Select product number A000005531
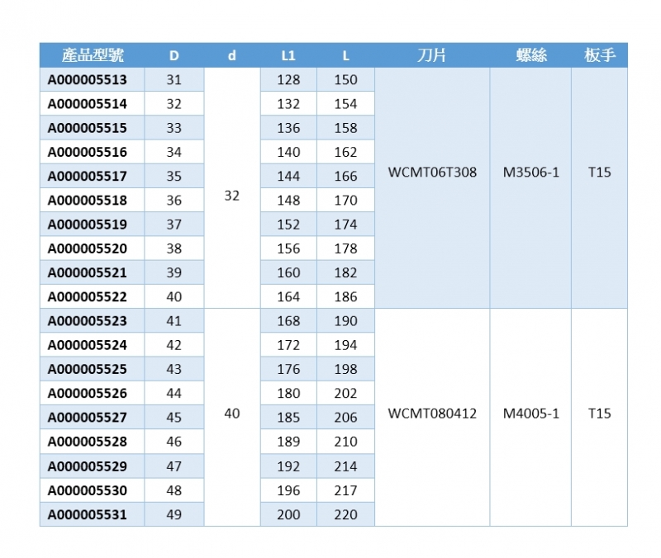661x558 pixels. tap(88, 514)
